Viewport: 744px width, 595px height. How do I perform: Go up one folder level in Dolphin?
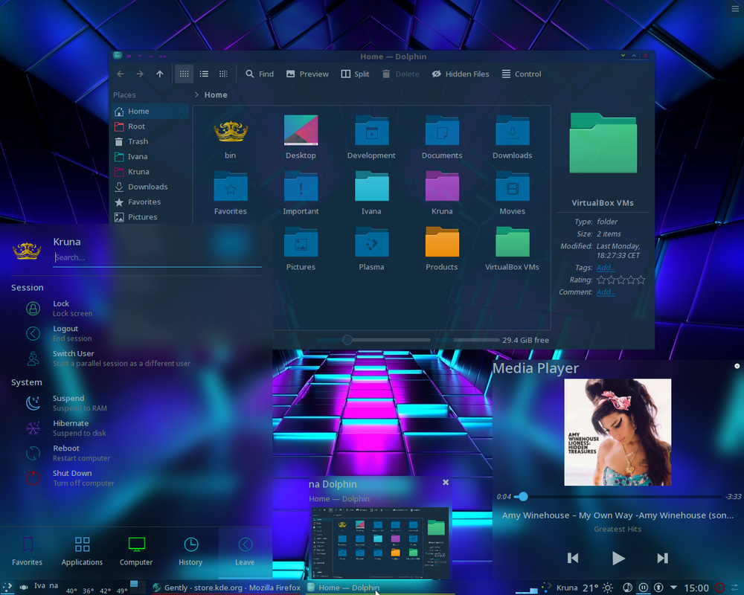pos(160,74)
